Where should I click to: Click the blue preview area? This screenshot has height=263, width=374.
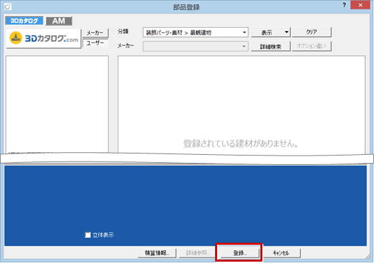(185, 206)
